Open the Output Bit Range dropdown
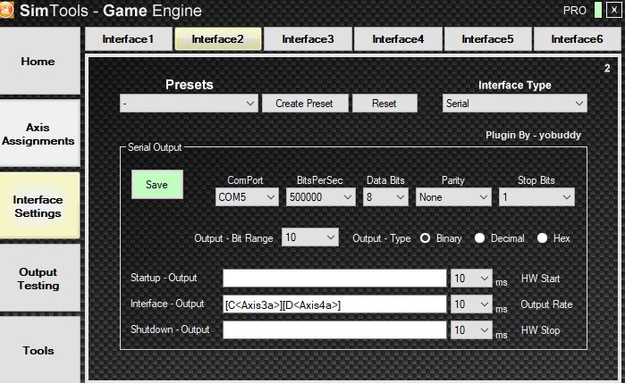Image resolution: width=625 pixels, height=383 pixels. click(310, 237)
